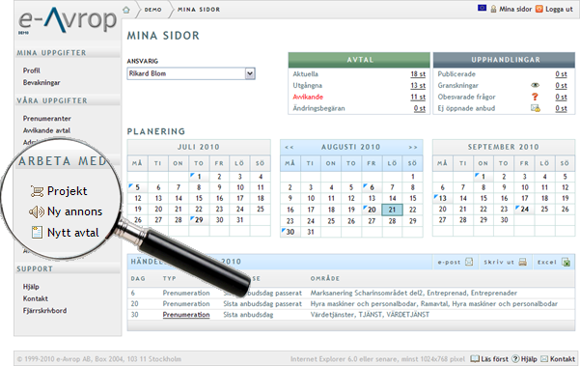Click the Excel export icon
Image resolution: width=580 pixels, height=366 pixels.
click(566, 262)
